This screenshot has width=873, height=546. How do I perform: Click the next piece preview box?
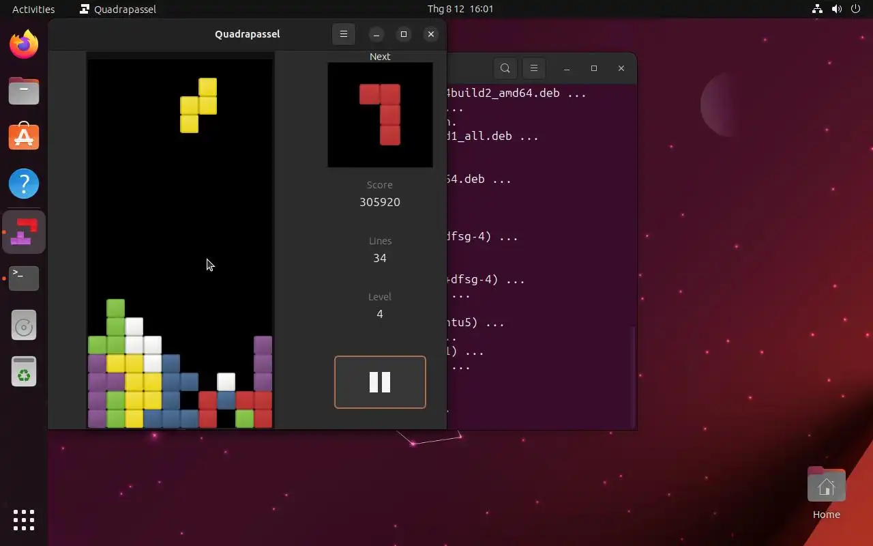click(380, 115)
